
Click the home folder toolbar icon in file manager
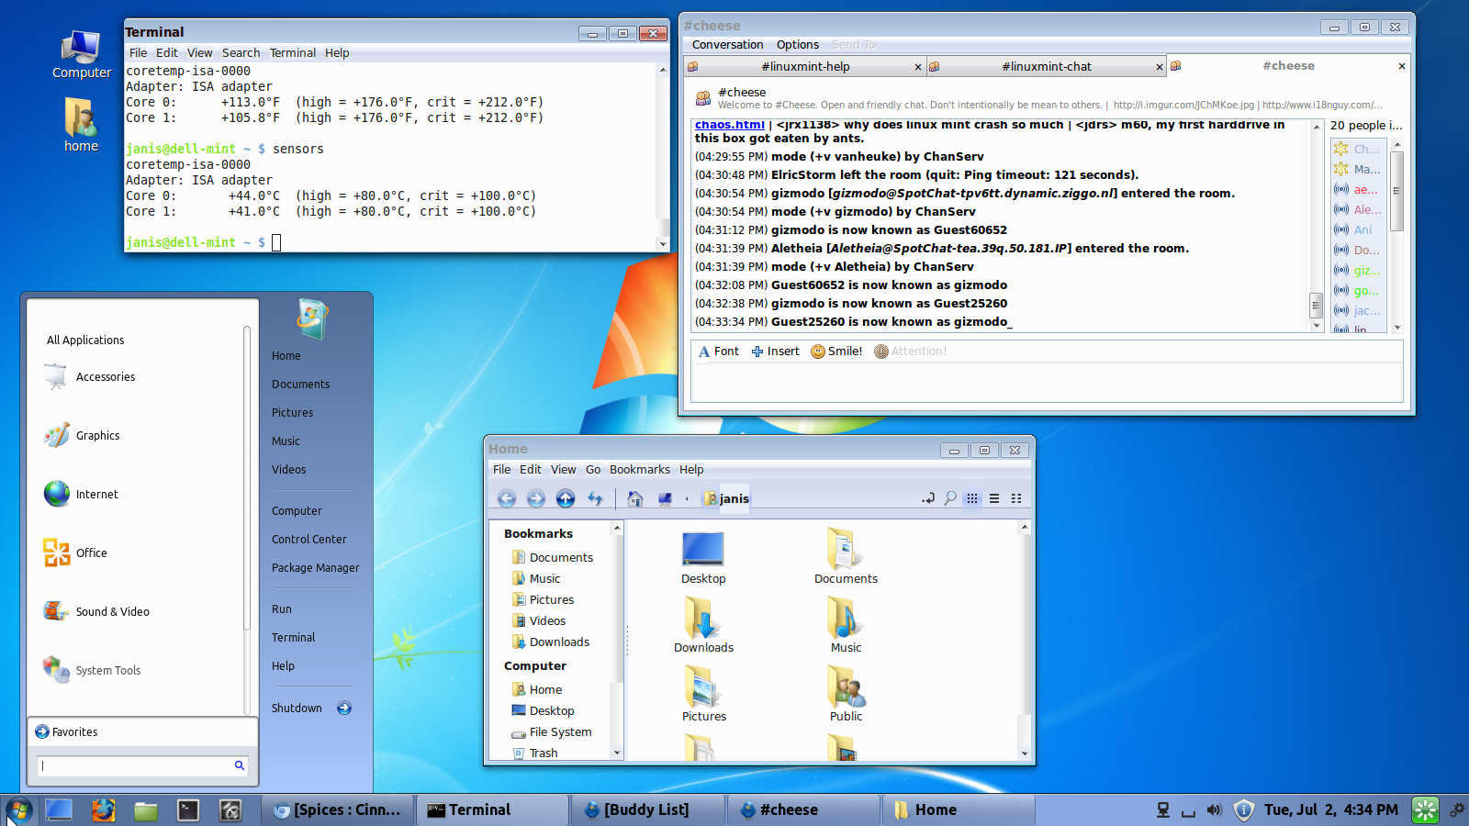tap(634, 498)
